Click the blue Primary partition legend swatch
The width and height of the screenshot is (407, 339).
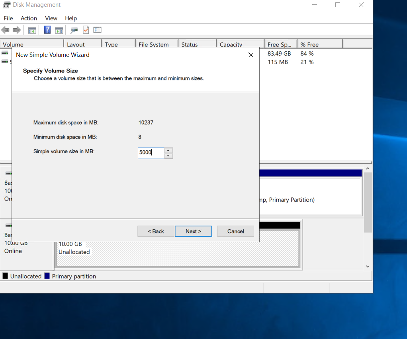(47, 276)
